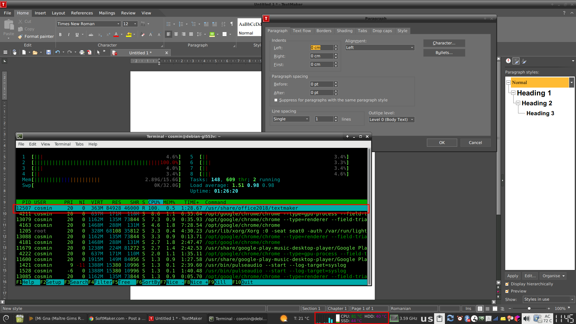Open Outline level dropdown

[x=391, y=120]
